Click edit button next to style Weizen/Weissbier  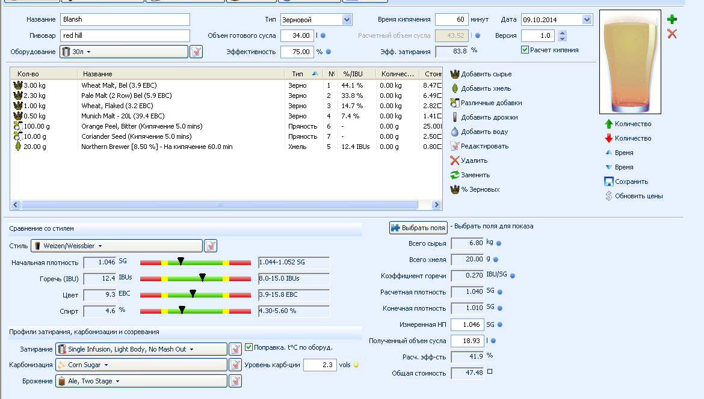pyautogui.click(x=211, y=246)
